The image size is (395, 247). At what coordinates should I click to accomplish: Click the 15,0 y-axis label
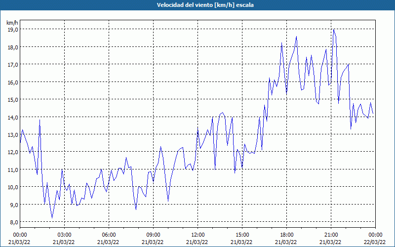(x=13, y=100)
